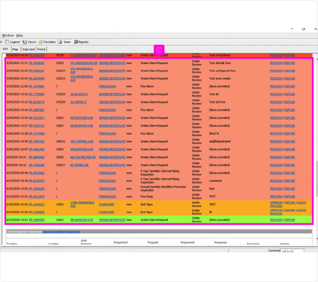The width and height of the screenshot is (318, 282).
Task: Switch to the Map tab
Action: pyautogui.click(x=15, y=50)
